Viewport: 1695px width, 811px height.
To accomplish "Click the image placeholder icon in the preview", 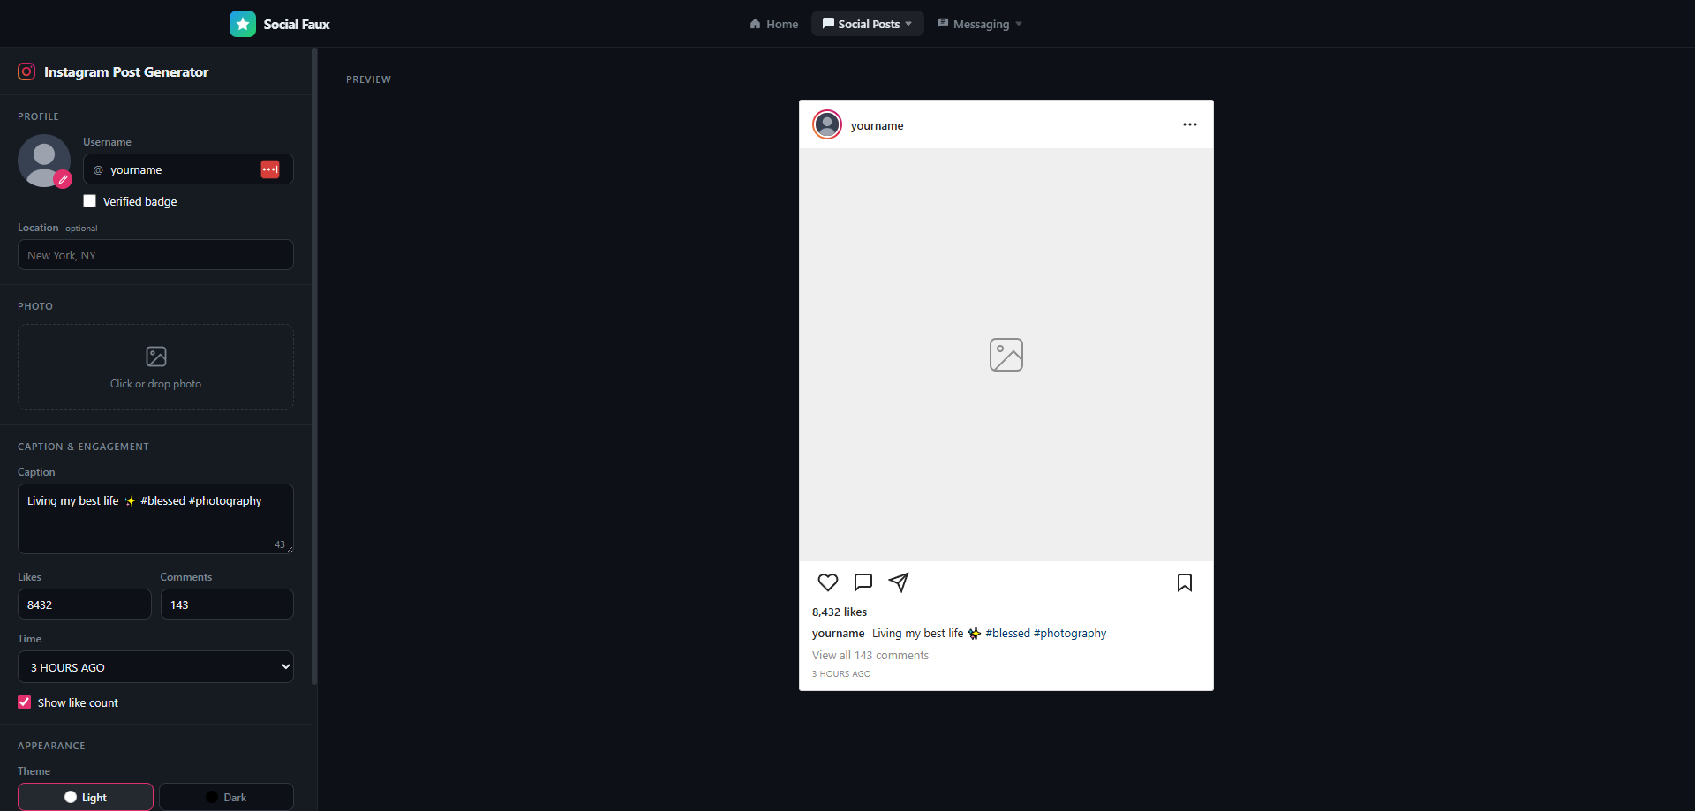I will pyautogui.click(x=1006, y=355).
